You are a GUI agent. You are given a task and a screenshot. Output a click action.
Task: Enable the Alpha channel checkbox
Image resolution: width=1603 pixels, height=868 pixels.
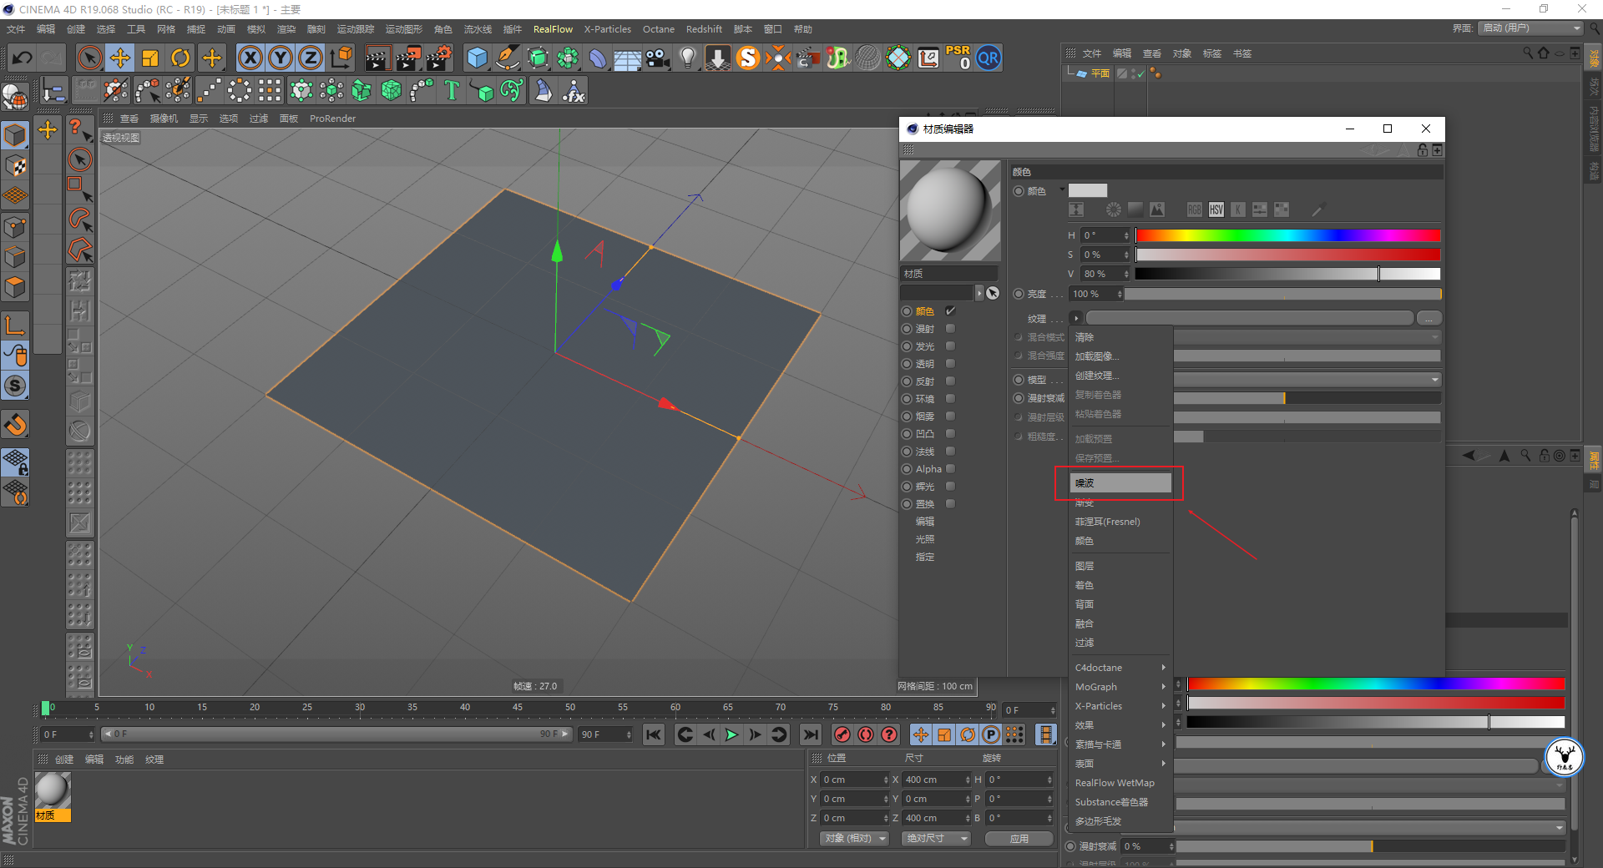tap(950, 469)
